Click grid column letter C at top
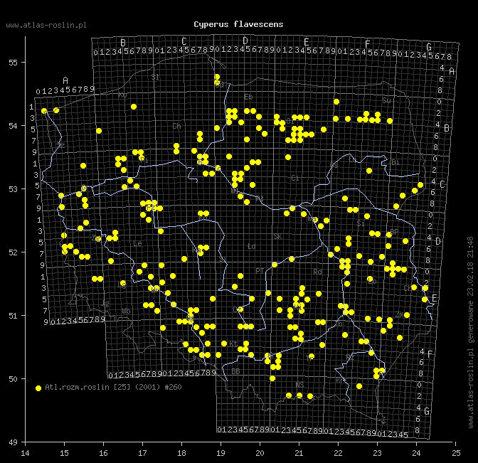The height and width of the screenshot is (463, 478). coord(184,41)
